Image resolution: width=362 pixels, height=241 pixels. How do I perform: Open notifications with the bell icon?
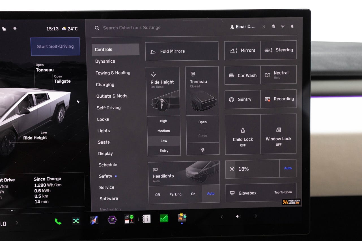click(x=292, y=26)
